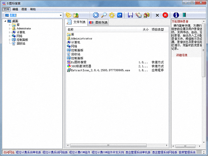Screen dimensions: 208x156
Task: Sort by the 项目类型 column header
Action: click(159, 29)
